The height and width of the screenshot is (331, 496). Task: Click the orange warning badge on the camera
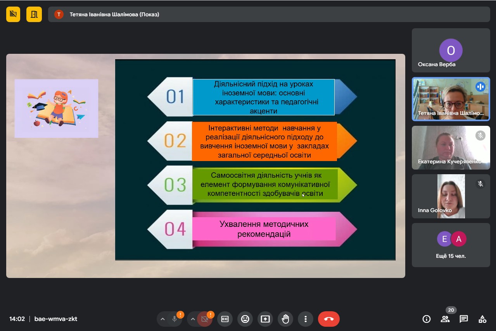click(210, 315)
